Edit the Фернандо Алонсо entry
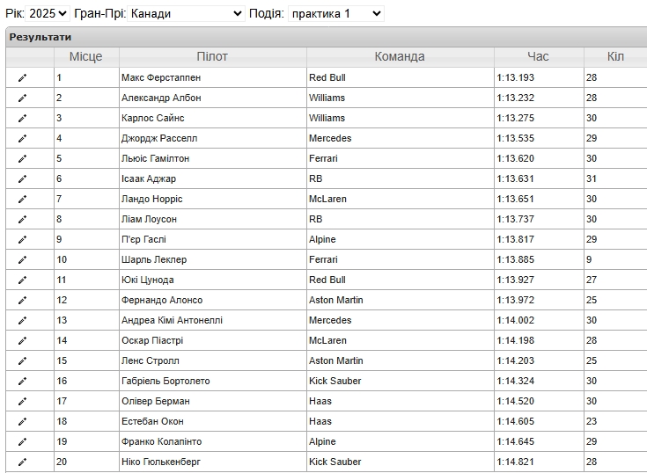The image size is (647, 473). (x=22, y=300)
